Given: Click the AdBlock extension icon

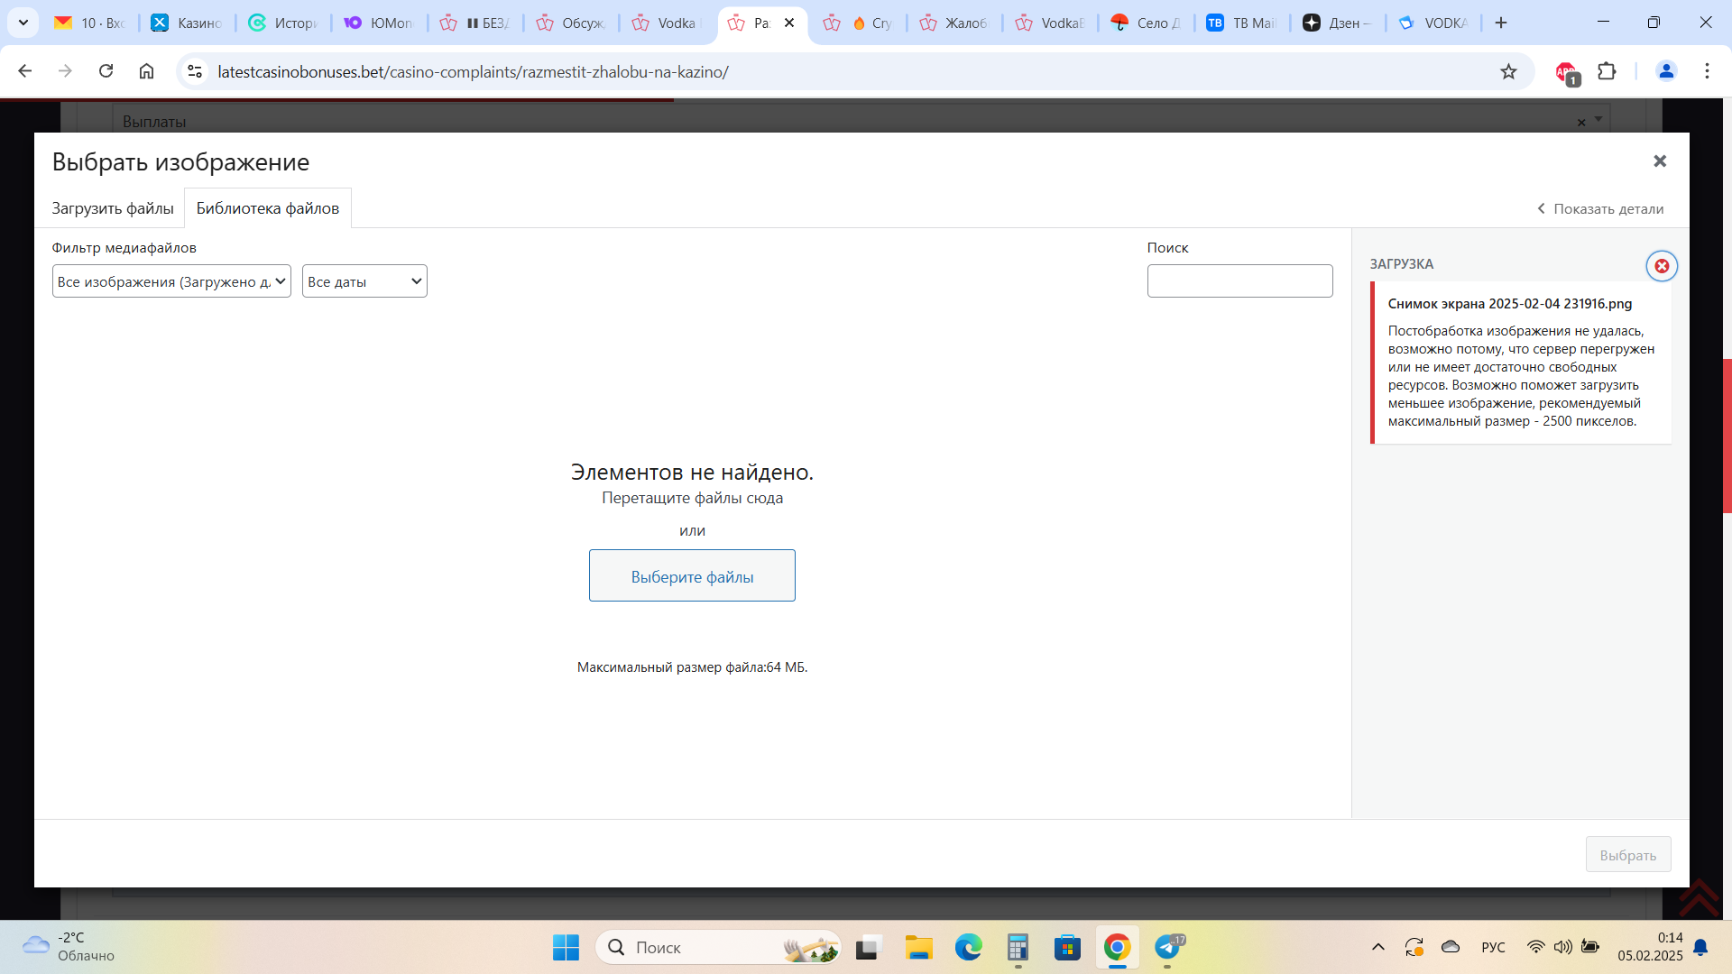Looking at the screenshot, I should [1567, 72].
